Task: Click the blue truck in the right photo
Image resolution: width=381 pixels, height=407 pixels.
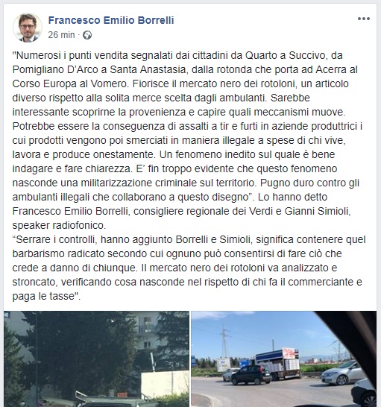Action: pyautogui.click(x=277, y=364)
